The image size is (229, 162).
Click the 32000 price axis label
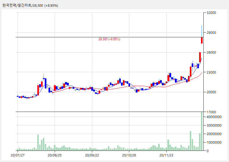pos(211,13)
